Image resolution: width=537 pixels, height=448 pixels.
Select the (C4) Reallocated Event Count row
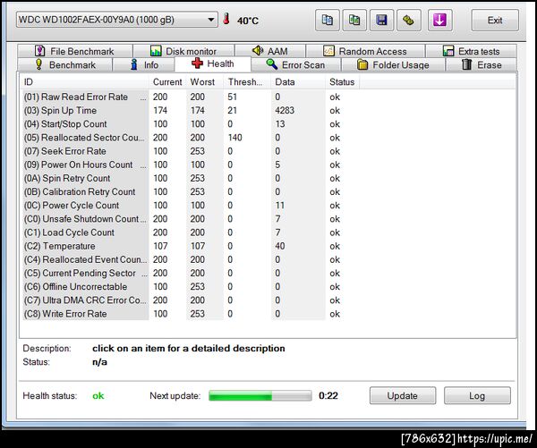click(190, 259)
